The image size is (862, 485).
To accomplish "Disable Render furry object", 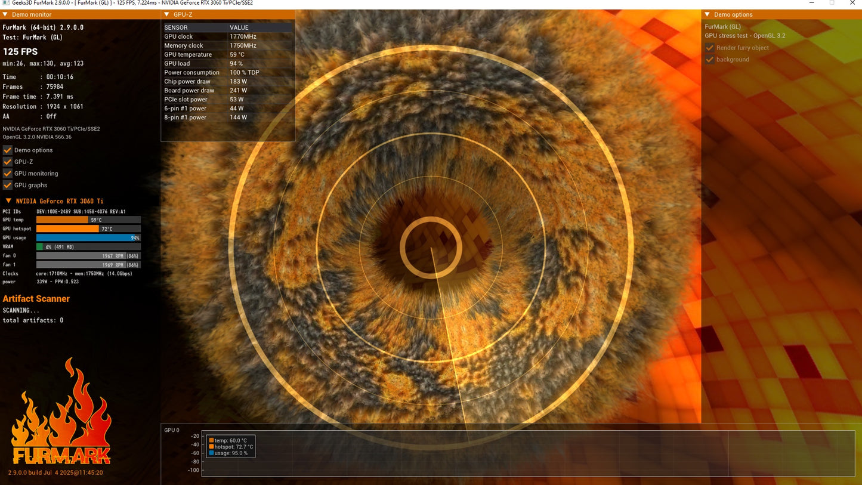I will 710,48.
